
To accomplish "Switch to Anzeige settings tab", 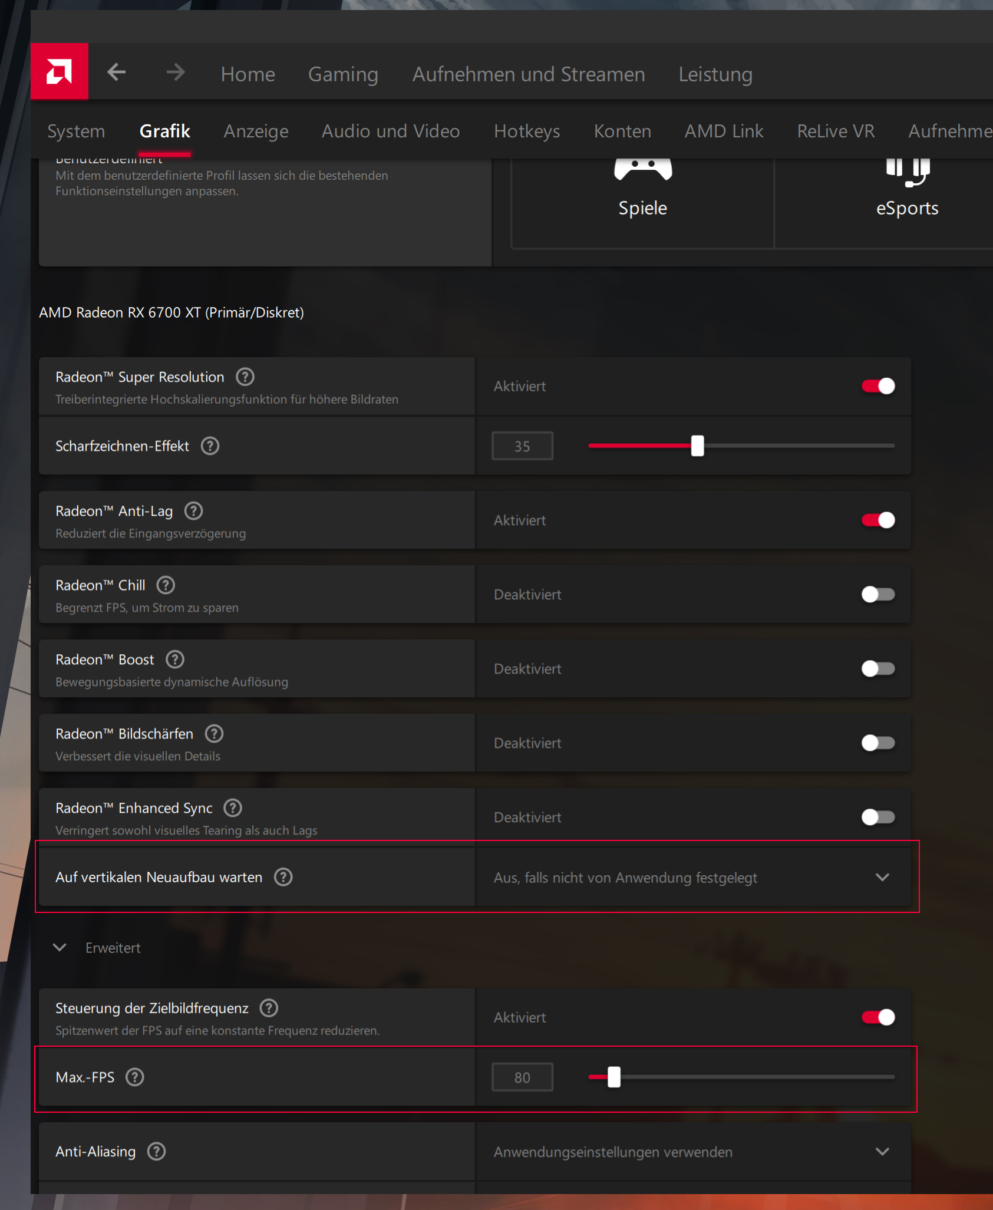I will (256, 131).
